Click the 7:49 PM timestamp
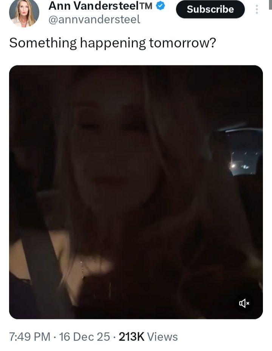The height and width of the screenshot is (351, 272). pos(30,337)
